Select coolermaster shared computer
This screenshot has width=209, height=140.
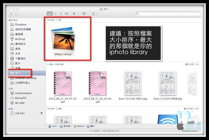pos(21,93)
